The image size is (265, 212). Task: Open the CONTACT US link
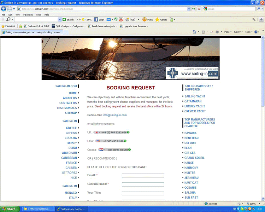click(x=68, y=103)
